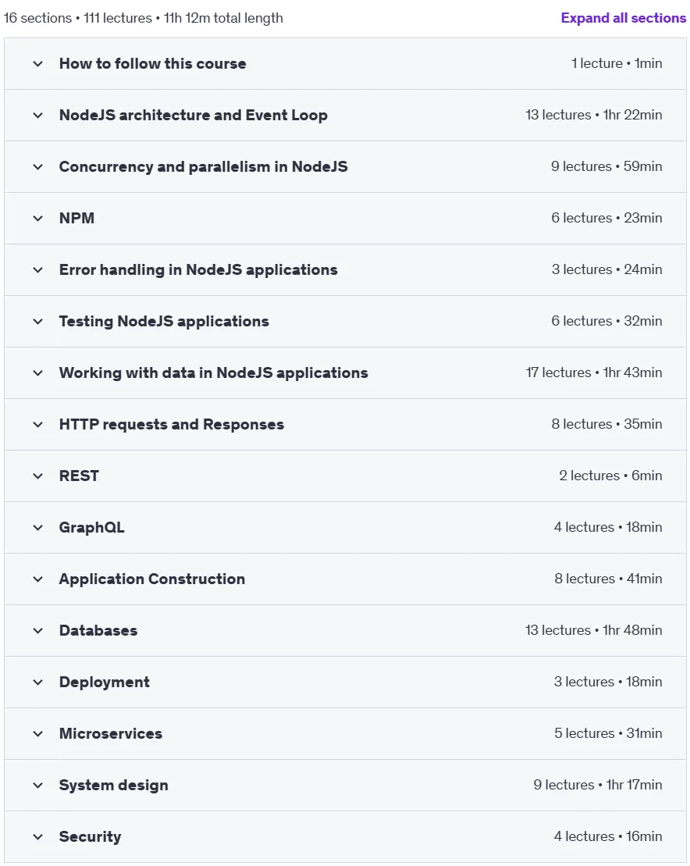The image size is (690, 866).
Task: Open the Deployment section heading
Action: pyautogui.click(x=105, y=682)
